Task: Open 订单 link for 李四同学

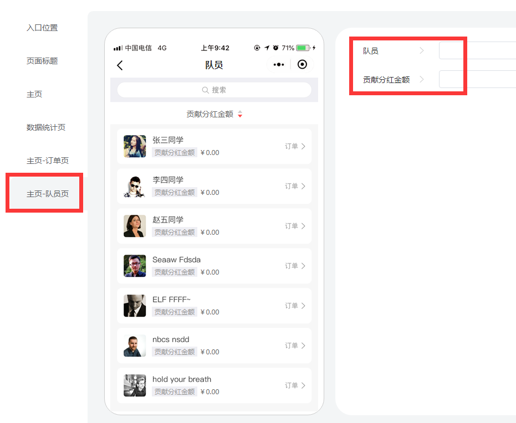Action: pos(295,186)
